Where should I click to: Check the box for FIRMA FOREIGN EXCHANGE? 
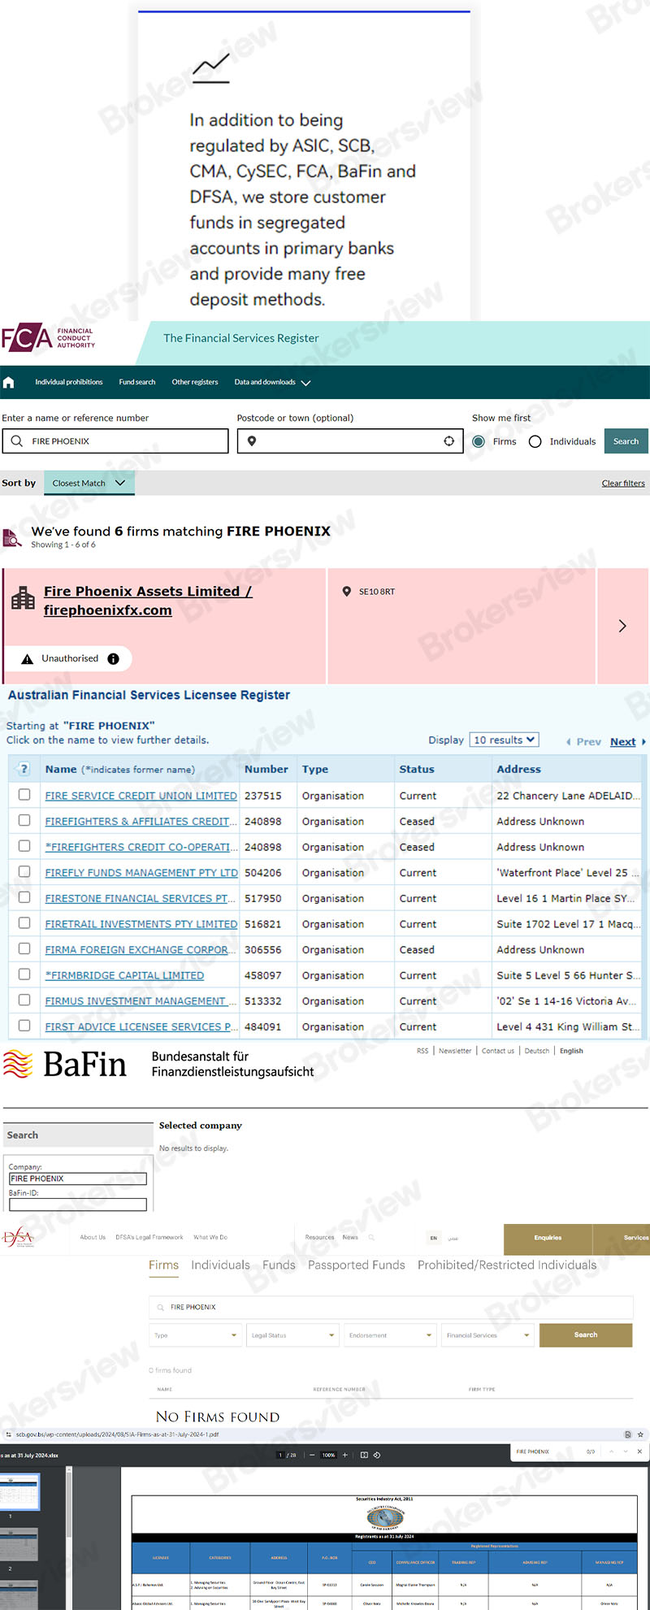click(24, 948)
